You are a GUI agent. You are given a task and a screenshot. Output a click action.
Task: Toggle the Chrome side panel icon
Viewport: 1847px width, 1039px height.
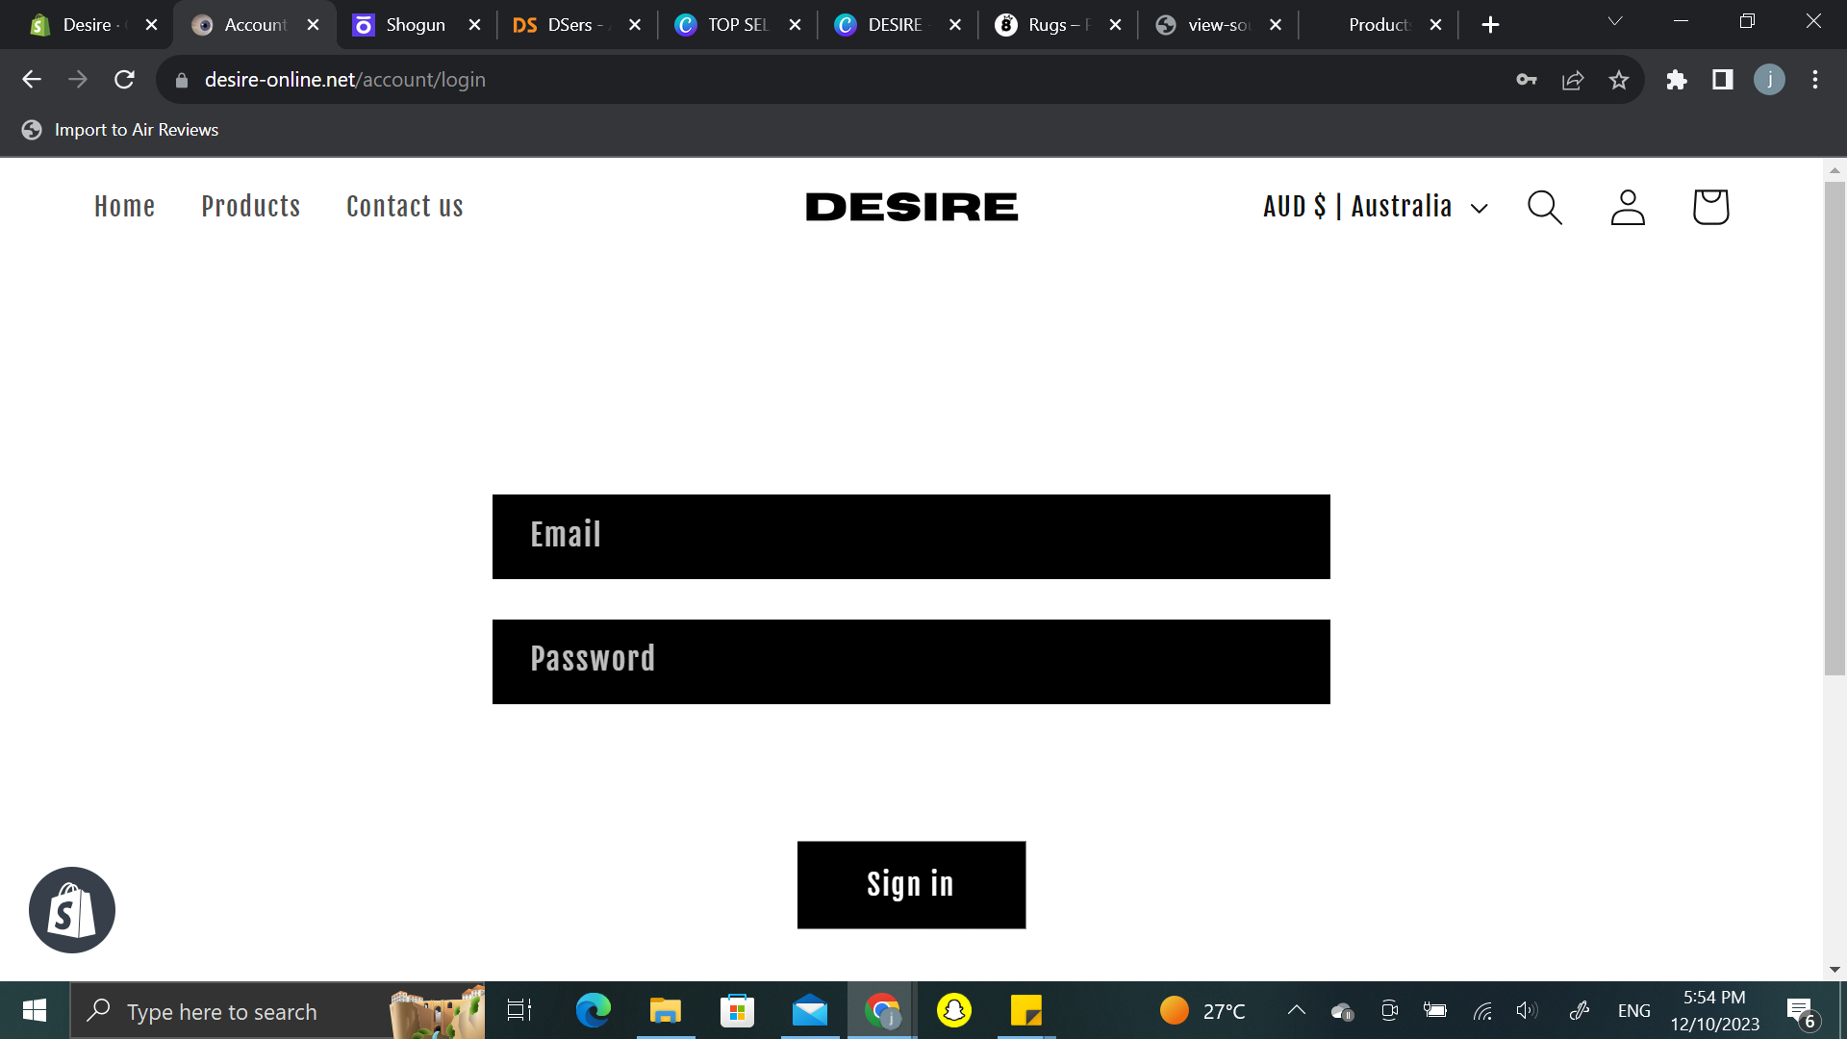pyautogui.click(x=1723, y=80)
